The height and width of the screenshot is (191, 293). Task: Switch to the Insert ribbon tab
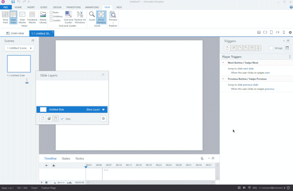(31, 7)
